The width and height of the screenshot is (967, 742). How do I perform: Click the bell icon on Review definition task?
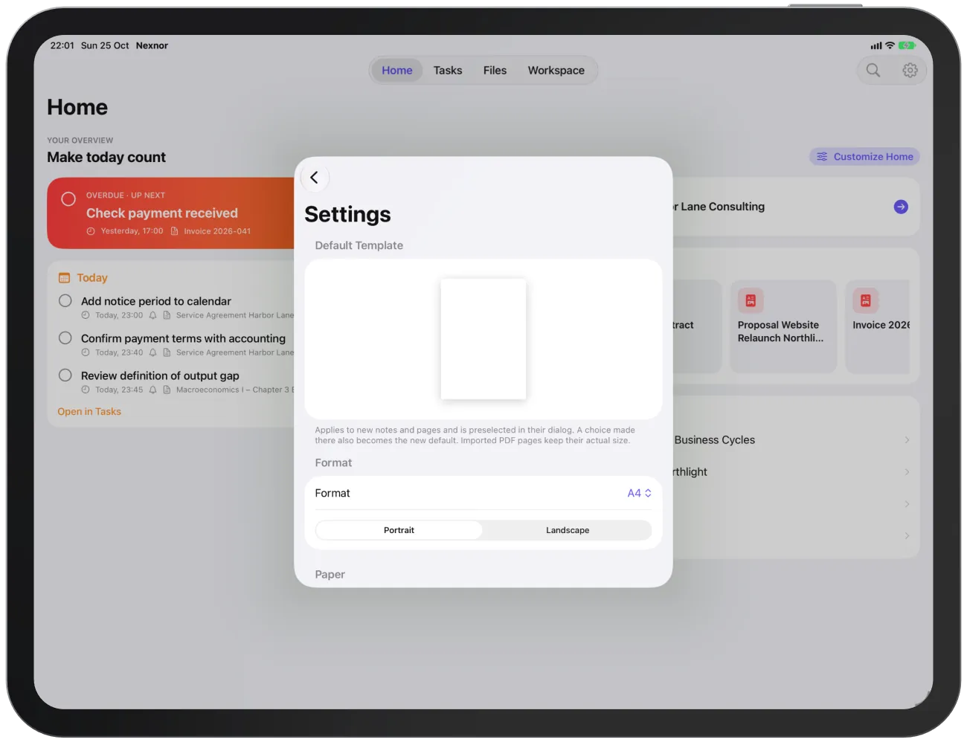tap(153, 390)
